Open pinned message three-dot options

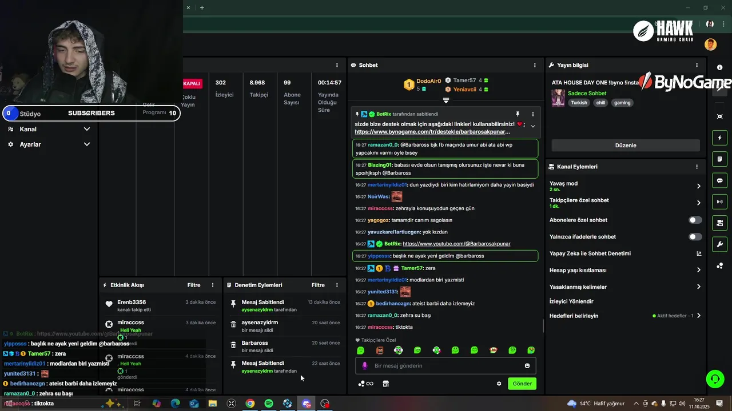pyautogui.click(x=533, y=114)
